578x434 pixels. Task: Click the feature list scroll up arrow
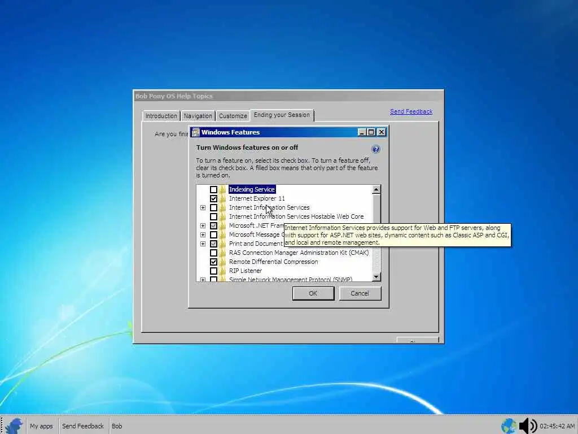tap(376, 189)
